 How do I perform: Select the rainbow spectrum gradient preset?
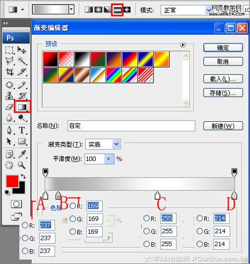[x=114, y=75]
